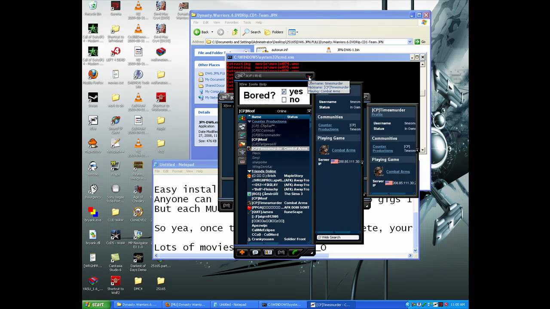This screenshot has width=550, height=309.
Task: Open the Back button history dropdown arrow
Action: coord(212,32)
